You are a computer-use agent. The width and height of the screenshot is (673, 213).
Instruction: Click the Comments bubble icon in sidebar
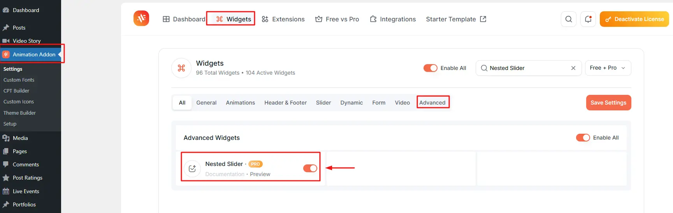tap(6, 164)
